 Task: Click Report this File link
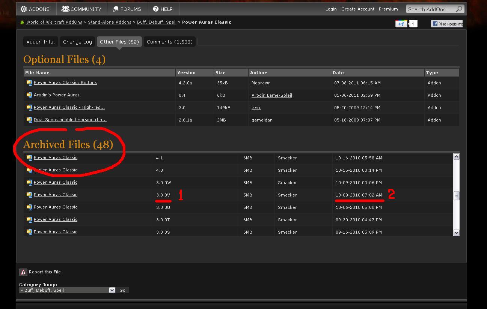click(x=45, y=272)
